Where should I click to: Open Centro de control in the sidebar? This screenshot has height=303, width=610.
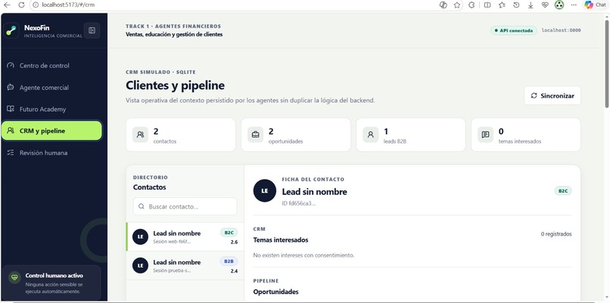click(x=51, y=66)
